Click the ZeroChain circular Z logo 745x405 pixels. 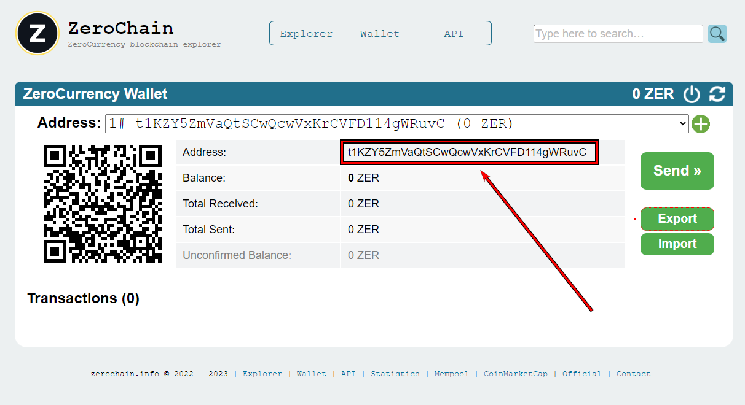(37, 33)
